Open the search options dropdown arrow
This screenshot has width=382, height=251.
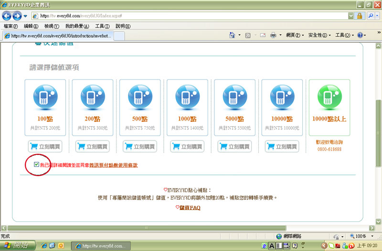pos(377,16)
